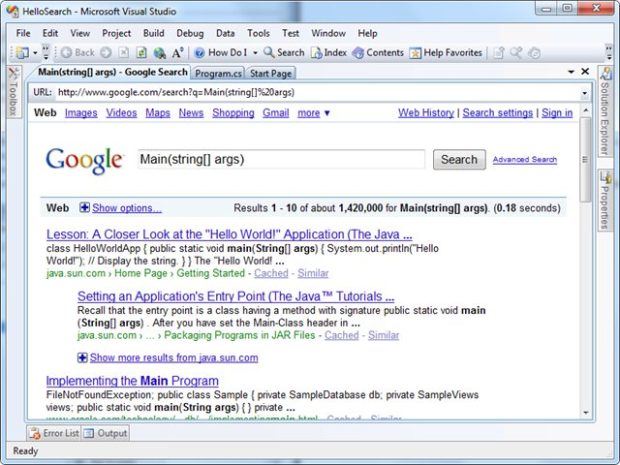620x465 pixels.
Task: Open the Window menu
Action: tap(328, 33)
